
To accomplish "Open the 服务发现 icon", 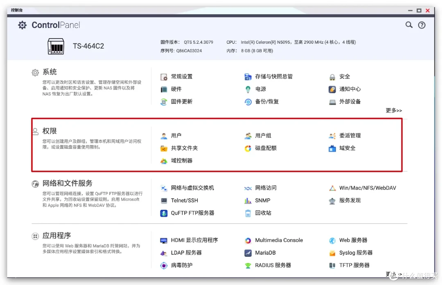I will point(332,200).
